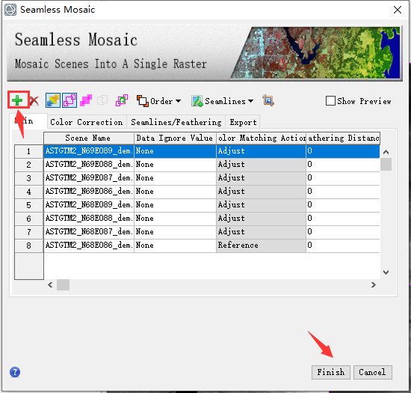
Task: Click the Seamless Mosaic title bar app icon
Action: click(x=10, y=10)
